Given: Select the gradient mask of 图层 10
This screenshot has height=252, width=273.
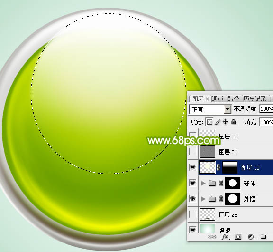Looking at the screenshot, I should tap(230, 167).
